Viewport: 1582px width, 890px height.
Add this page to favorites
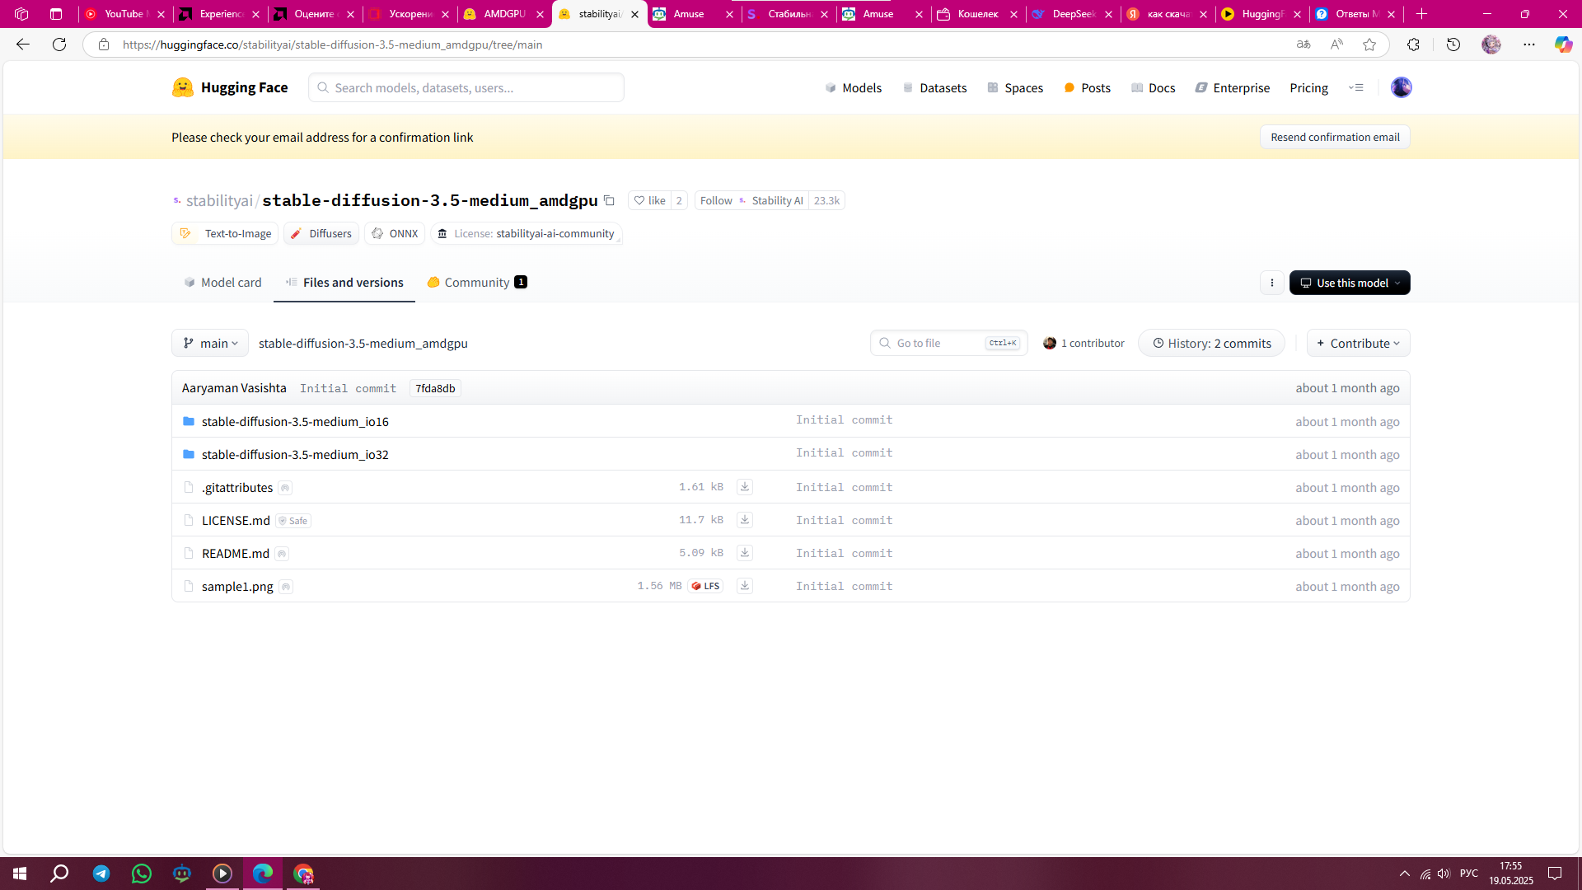(x=1369, y=44)
